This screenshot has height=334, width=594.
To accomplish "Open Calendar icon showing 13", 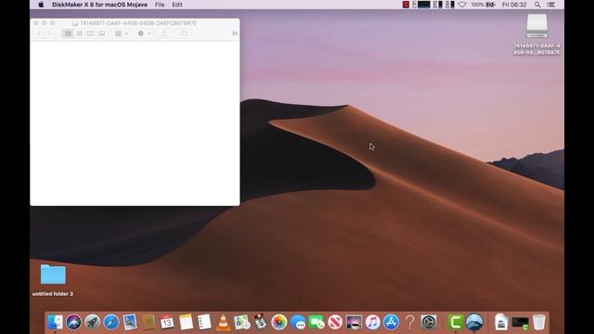I will click(x=167, y=322).
